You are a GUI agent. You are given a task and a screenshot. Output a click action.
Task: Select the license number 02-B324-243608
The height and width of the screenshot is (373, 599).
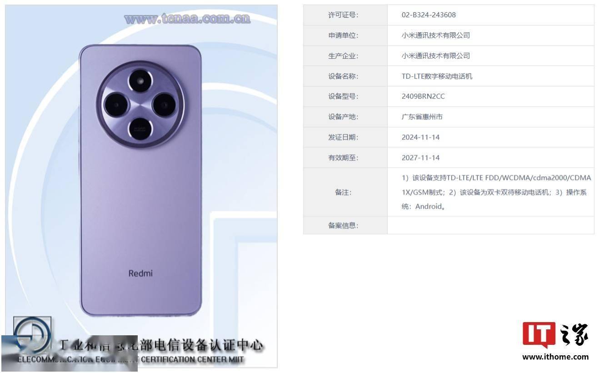click(x=429, y=15)
